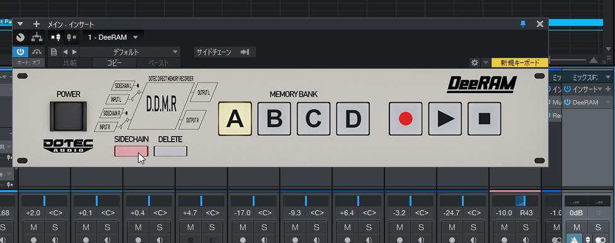Open the 1 - DeeRAM plugin selector

point(113,37)
